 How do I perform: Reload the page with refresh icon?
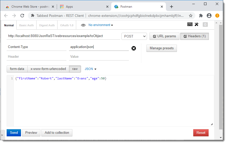22,16
